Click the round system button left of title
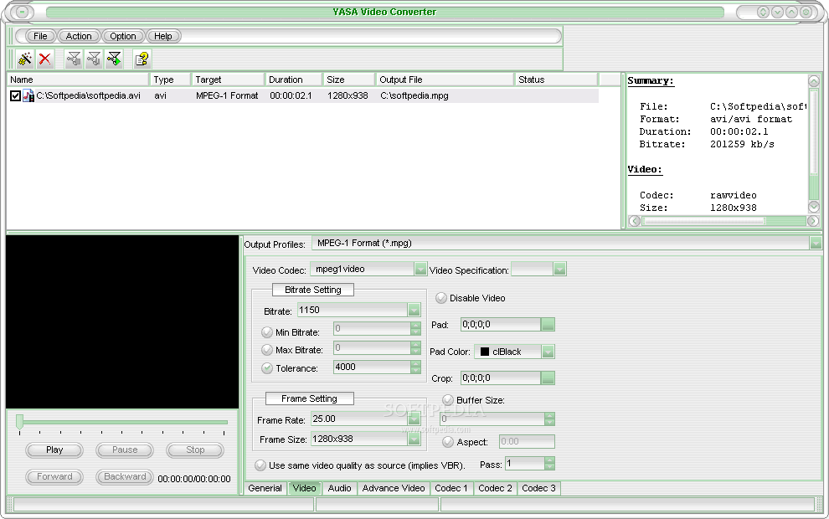This screenshot has height=519, width=829. click(22, 12)
